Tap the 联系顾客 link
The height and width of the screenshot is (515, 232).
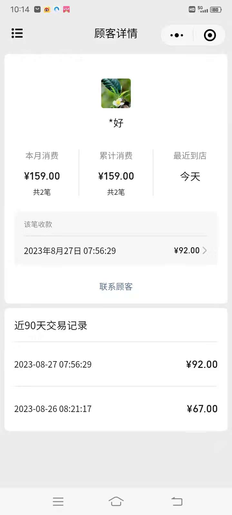pyautogui.click(x=116, y=286)
